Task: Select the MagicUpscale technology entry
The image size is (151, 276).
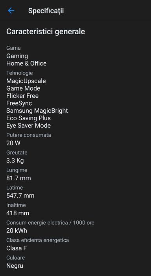Action: pos(26,81)
